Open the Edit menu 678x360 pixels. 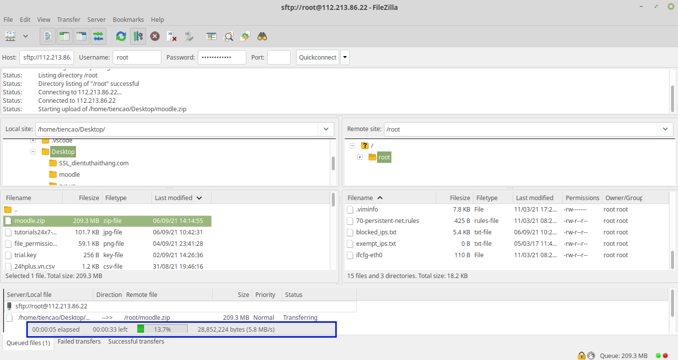[25, 19]
